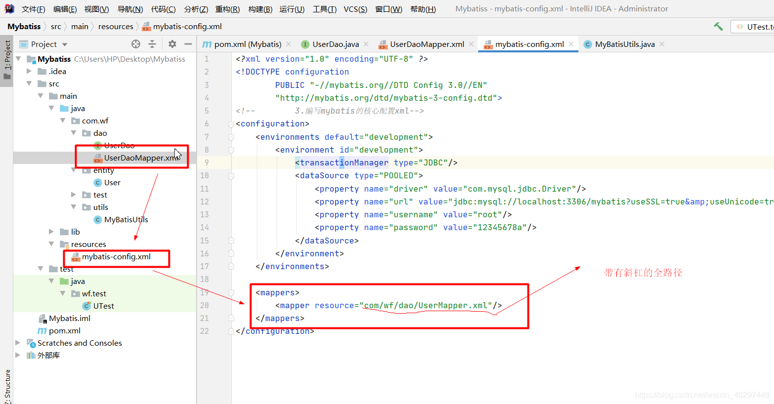Expand Scratches and Consoles node

pyautogui.click(x=18, y=343)
